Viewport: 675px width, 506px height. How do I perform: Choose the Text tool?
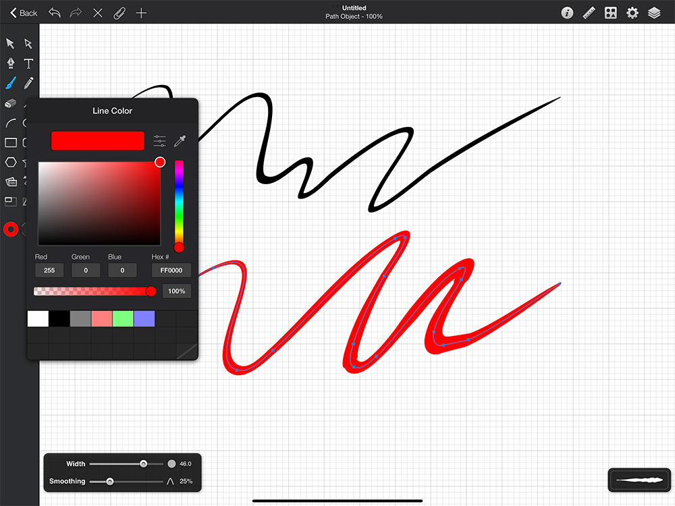pyautogui.click(x=28, y=63)
